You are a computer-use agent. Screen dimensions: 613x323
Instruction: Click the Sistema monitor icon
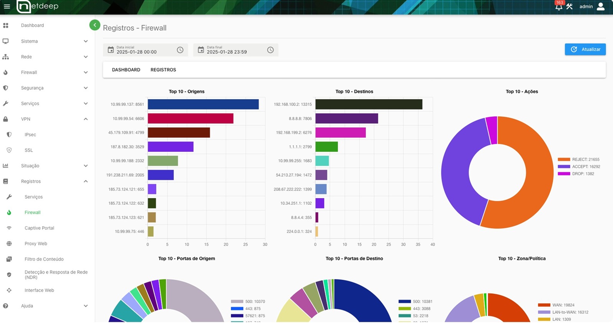5,41
